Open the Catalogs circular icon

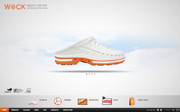point(58,101)
